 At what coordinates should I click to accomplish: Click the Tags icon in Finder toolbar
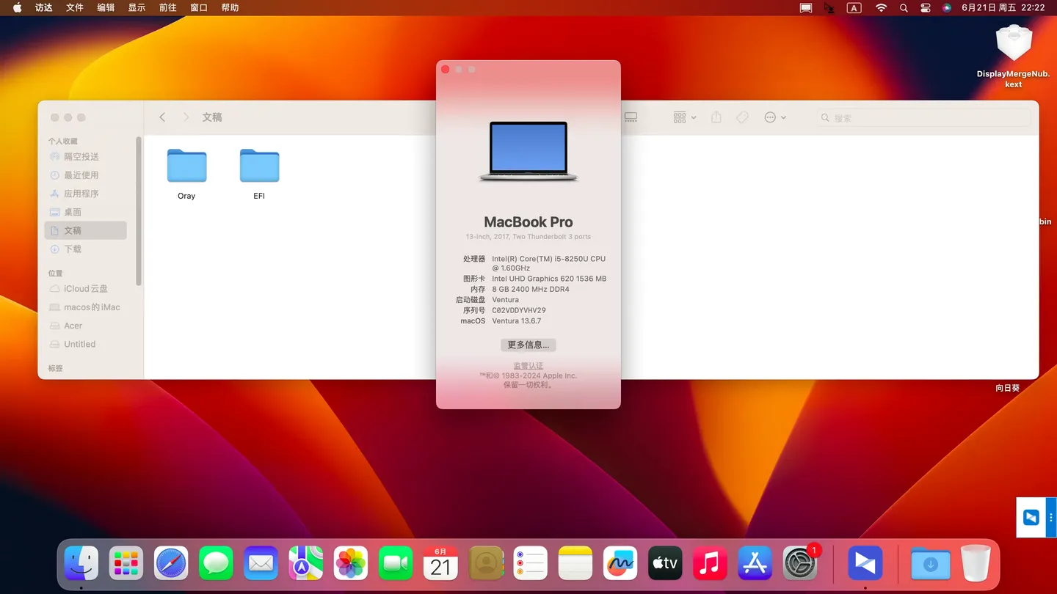[x=741, y=117]
